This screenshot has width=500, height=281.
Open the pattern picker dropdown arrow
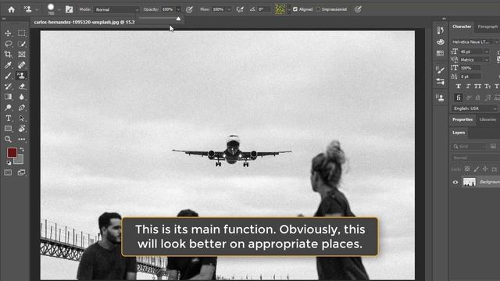289,9
